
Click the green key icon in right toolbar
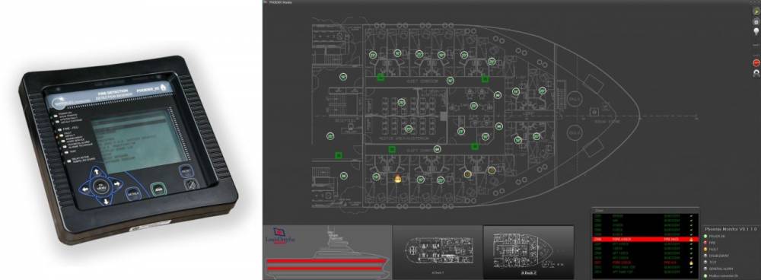(756, 11)
